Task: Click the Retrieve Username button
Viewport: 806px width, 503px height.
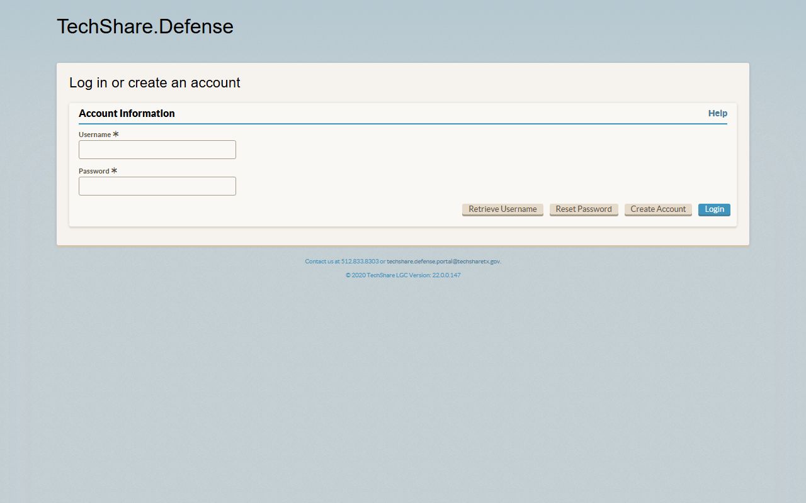Action: tap(502, 209)
